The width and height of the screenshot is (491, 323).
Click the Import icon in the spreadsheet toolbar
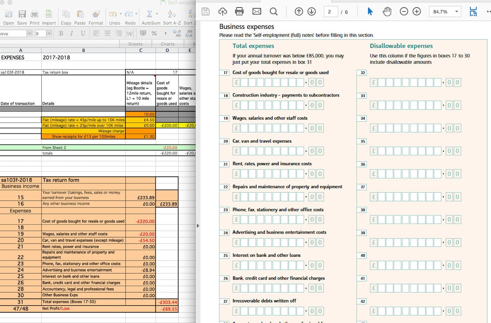tap(49, 14)
